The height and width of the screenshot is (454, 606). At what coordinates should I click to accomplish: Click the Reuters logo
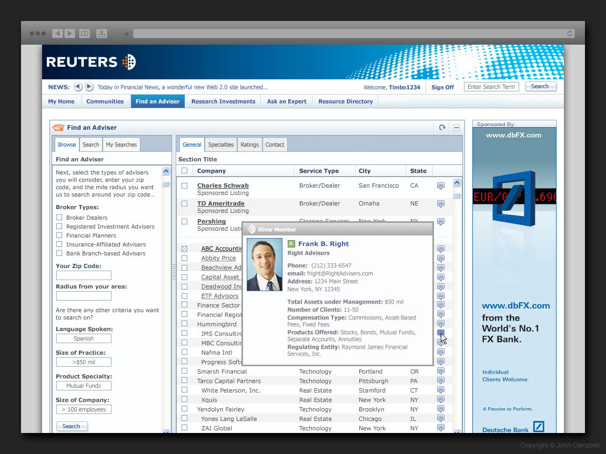point(91,62)
